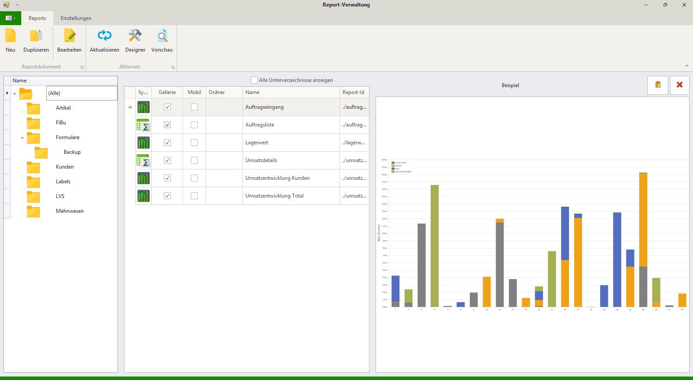Collapse the Formulare folder tree node

tap(22, 138)
